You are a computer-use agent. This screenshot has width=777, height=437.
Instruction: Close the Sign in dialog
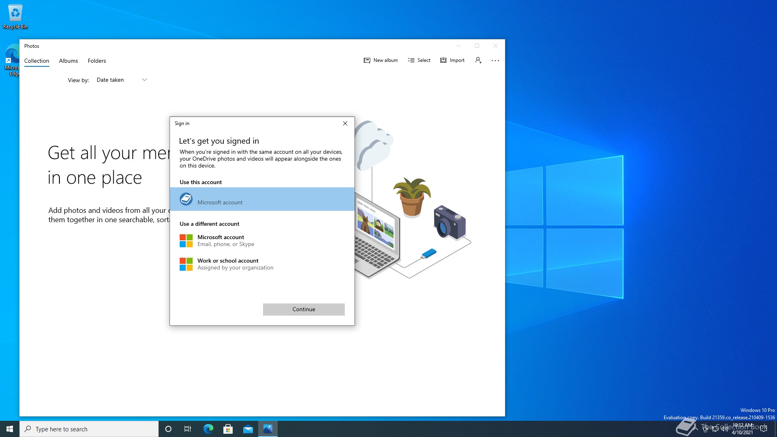coord(345,123)
